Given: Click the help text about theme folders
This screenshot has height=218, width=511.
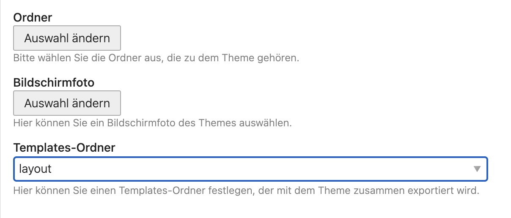Looking at the screenshot, I should pos(156,57).
